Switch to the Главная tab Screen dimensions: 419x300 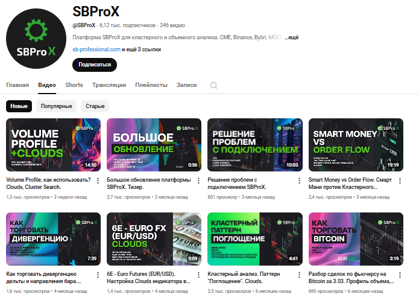pos(17,85)
